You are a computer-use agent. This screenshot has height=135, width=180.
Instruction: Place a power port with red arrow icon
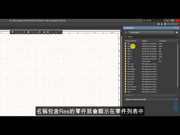pos(36,32)
